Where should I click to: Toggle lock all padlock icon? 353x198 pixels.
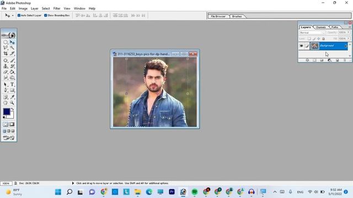click(x=324, y=38)
